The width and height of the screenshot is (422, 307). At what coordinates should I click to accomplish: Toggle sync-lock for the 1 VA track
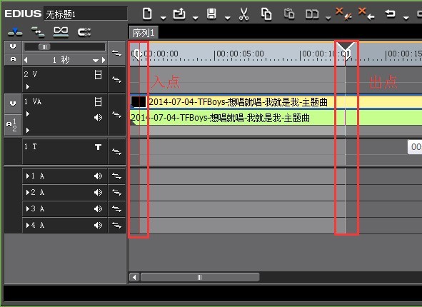(116, 115)
